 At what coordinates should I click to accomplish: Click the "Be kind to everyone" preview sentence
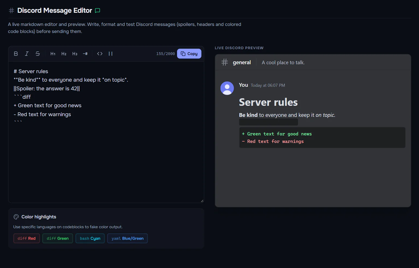tap(287, 115)
